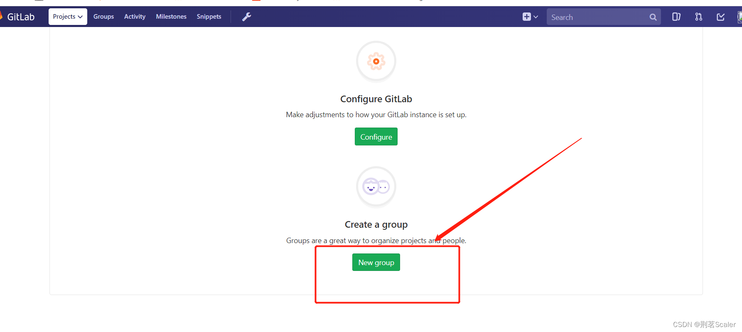This screenshot has width=742, height=332.
Task: Click the search magnifier icon
Action: (653, 17)
